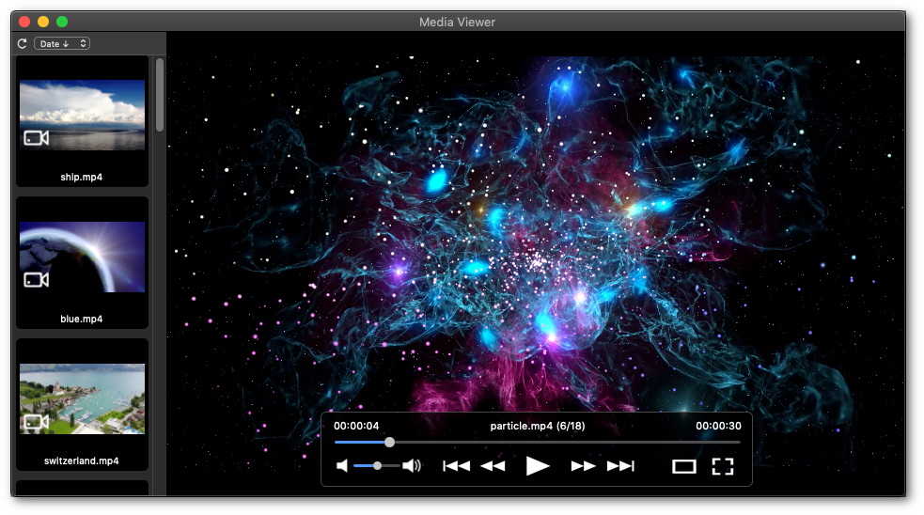Skip to the previous media file

pos(457,466)
